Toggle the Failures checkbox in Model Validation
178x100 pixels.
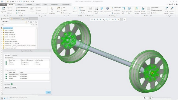(x=6, y=62)
